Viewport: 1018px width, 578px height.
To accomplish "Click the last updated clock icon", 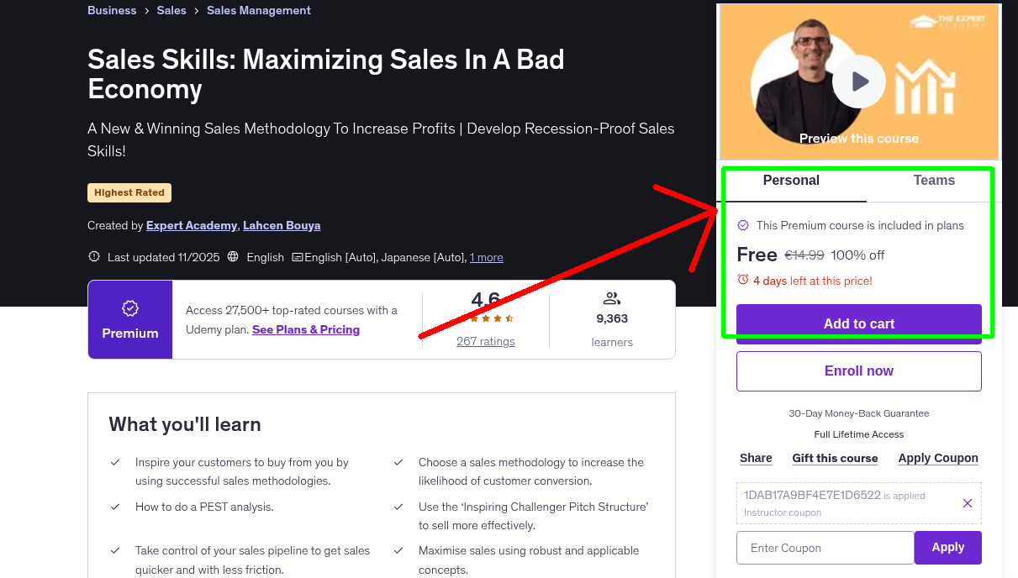I will click(x=94, y=256).
